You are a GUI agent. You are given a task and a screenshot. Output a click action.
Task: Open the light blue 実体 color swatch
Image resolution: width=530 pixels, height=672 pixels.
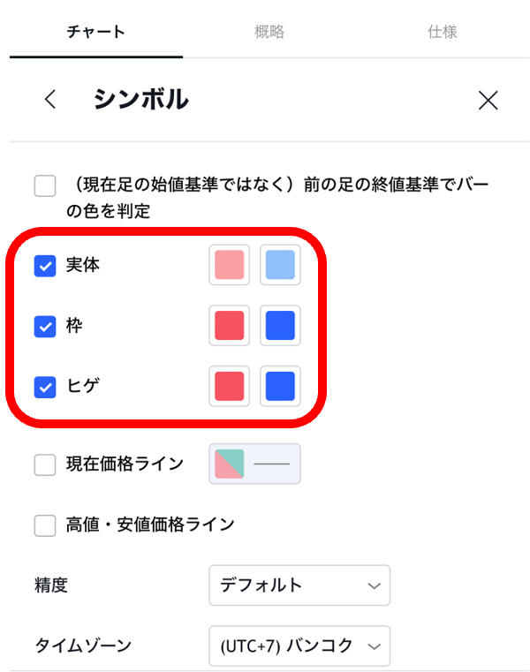point(280,265)
